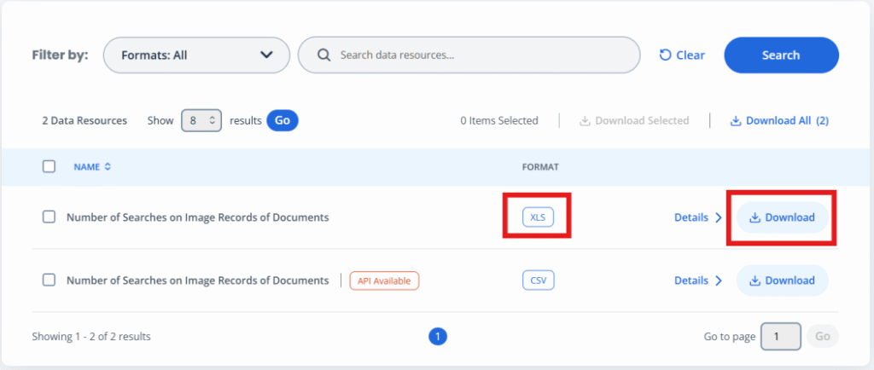Toggle the select-all checkbox in header
The image size is (874, 370).
[x=50, y=167]
